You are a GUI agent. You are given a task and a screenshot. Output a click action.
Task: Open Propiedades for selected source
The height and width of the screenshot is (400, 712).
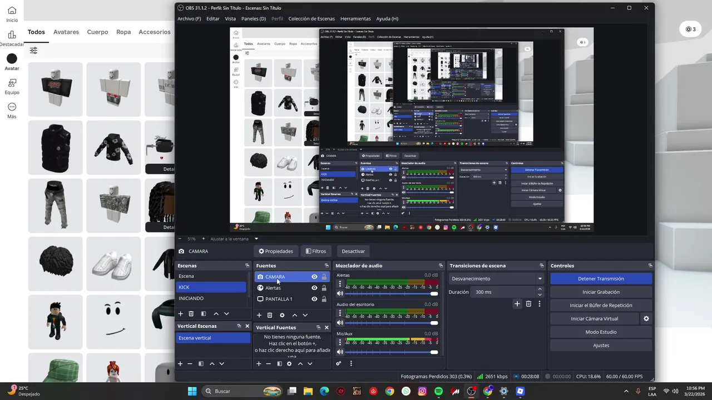[x=275, y=251]
